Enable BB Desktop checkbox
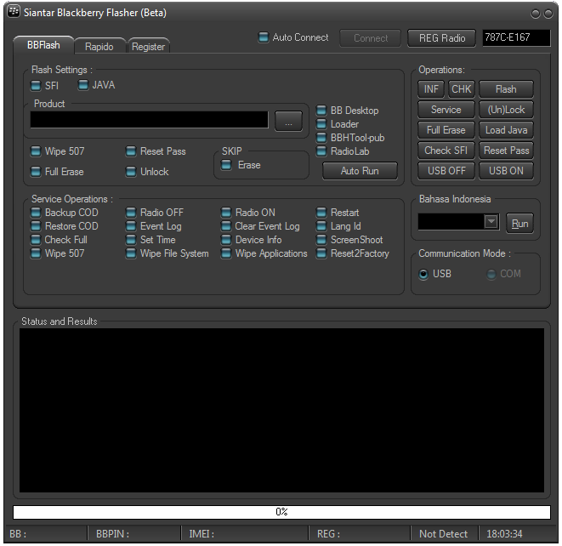Viewport: 562px width, 546px height. tap(321, 111)
